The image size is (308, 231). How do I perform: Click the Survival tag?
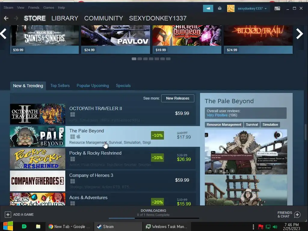coord(252,125)
